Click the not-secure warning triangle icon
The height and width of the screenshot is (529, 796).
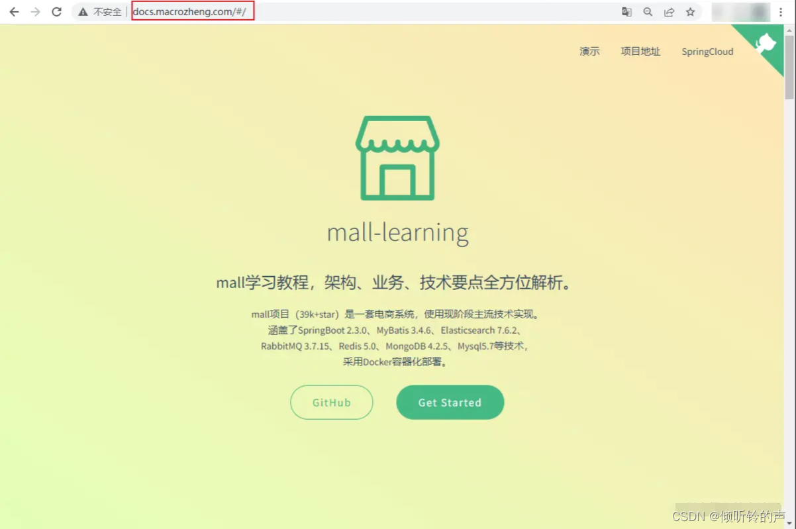tap(83, 12)
